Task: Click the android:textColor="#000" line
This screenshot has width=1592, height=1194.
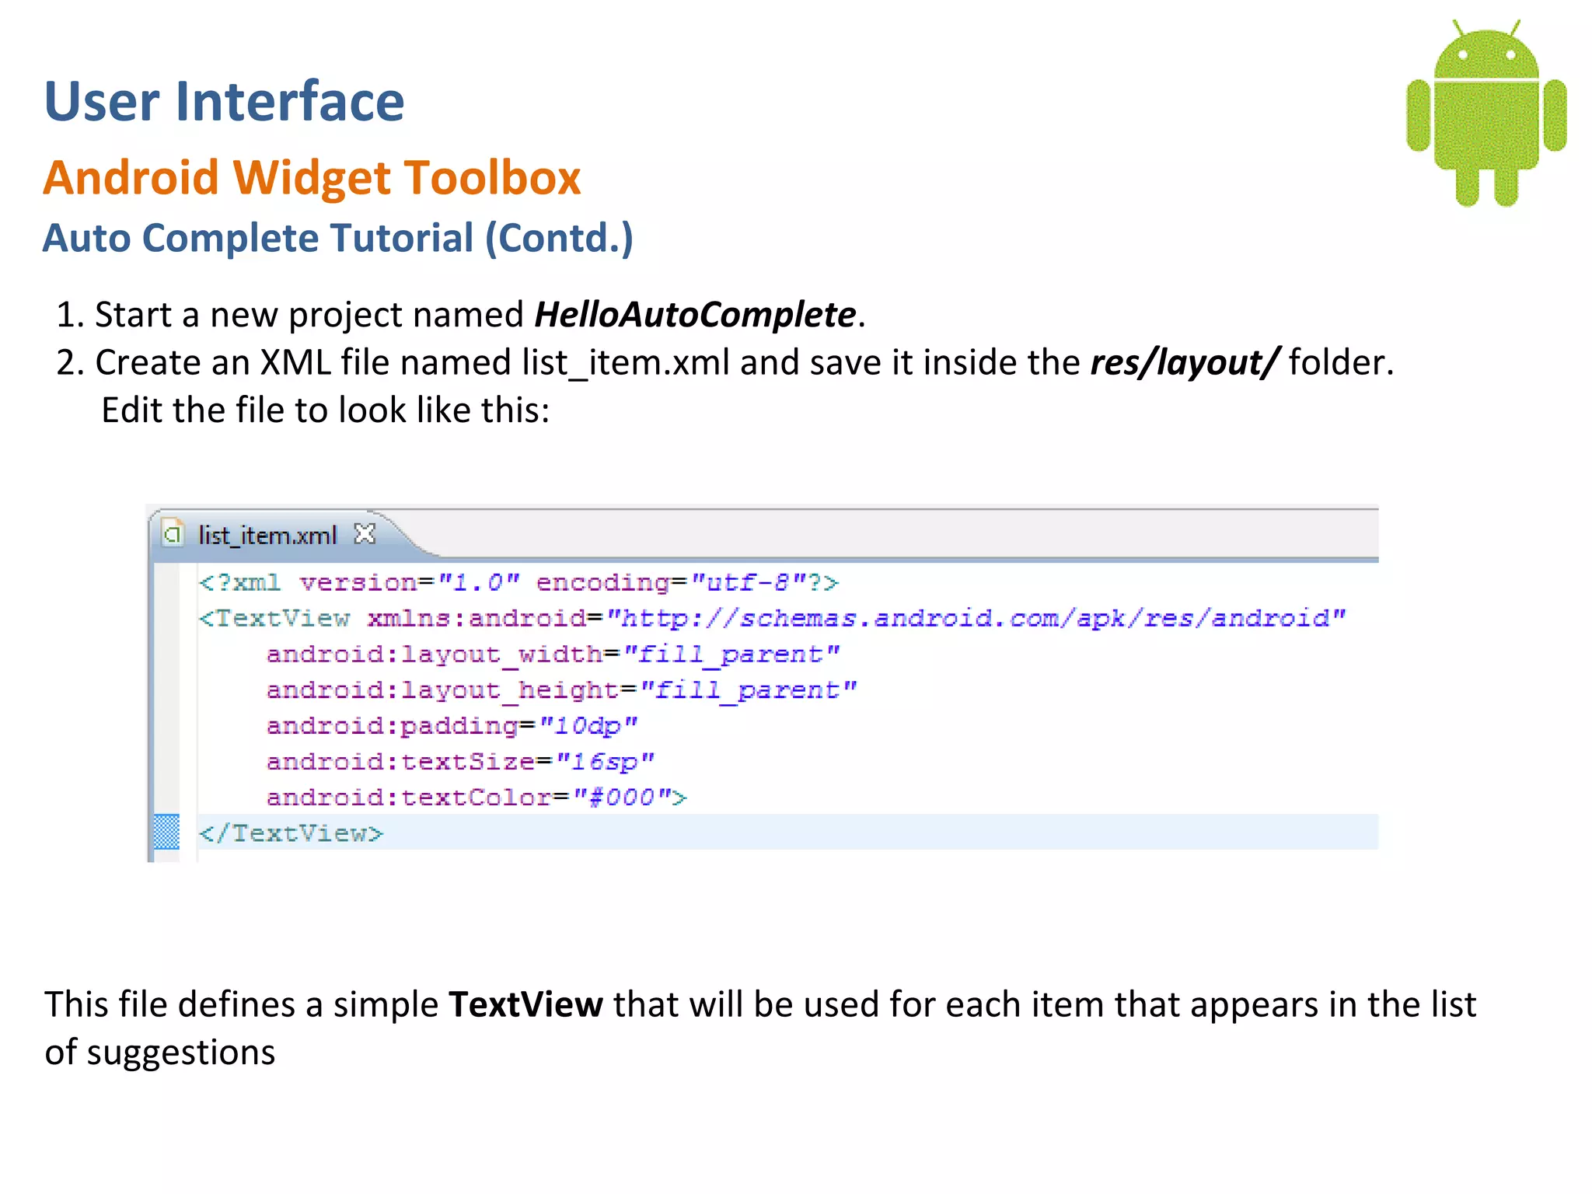Action: [477, 798]
